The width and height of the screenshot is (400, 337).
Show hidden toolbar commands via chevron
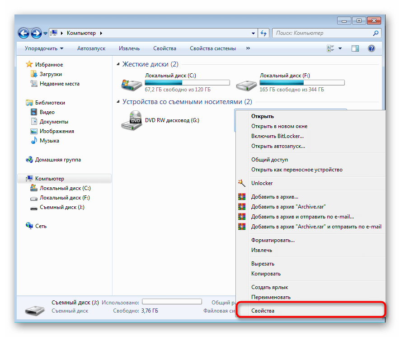pos(248,48)
